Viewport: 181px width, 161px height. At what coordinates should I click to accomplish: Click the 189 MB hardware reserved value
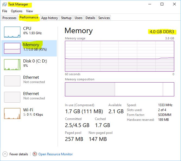click(163, 120)
